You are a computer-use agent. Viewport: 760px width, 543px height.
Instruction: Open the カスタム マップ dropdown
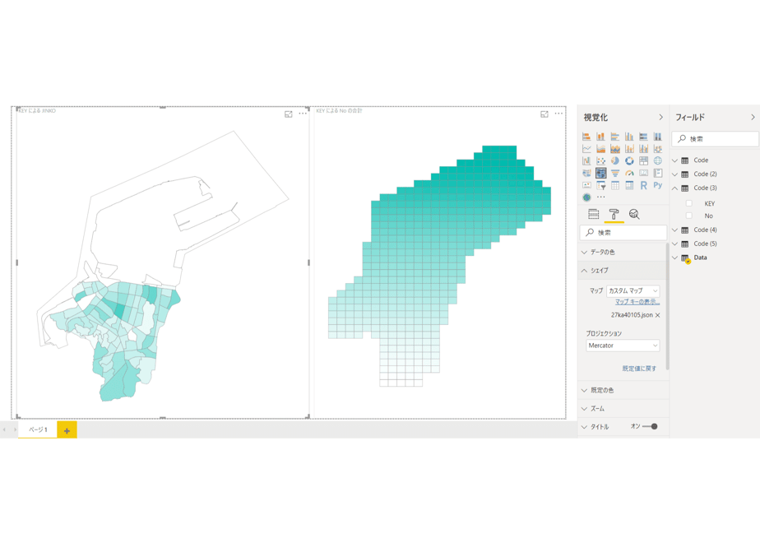(x=633, y=291)
